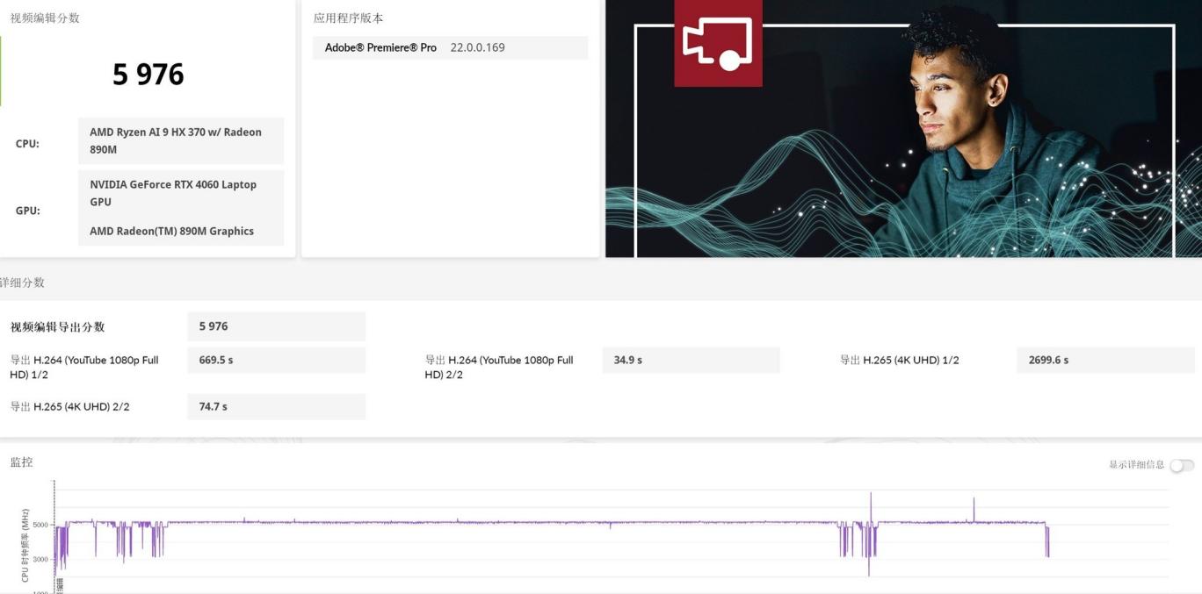The image size is (1202, 594).
Task: Click the 应用程序版本 heading
Action: (x=348, y=18)
